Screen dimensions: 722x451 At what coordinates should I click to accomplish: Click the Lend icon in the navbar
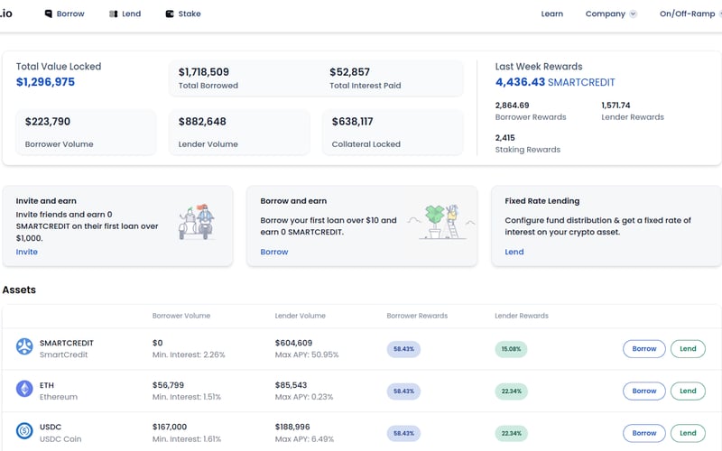[114, 14]
